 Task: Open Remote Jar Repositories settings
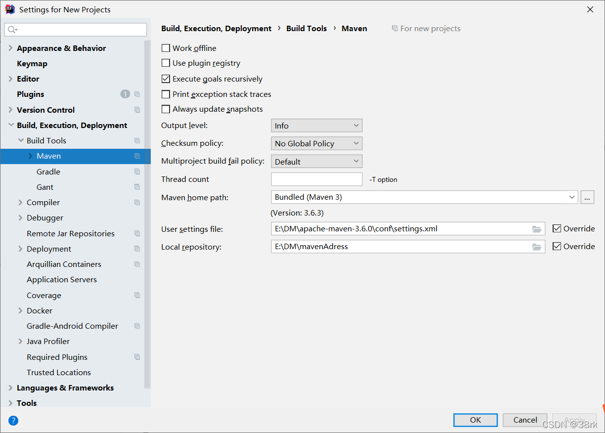click(71, 233)
